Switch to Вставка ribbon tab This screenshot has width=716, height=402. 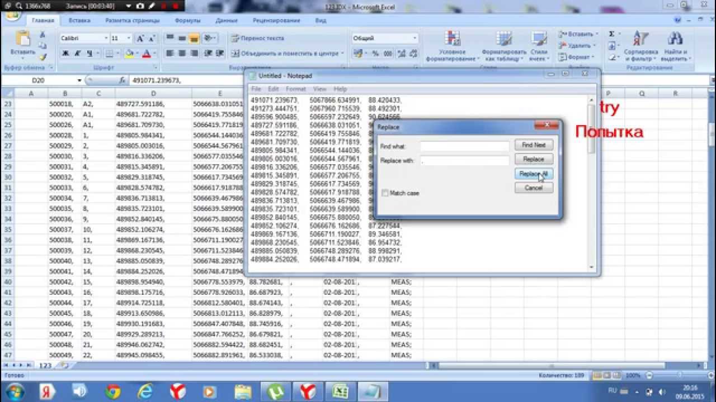(79, 21)
